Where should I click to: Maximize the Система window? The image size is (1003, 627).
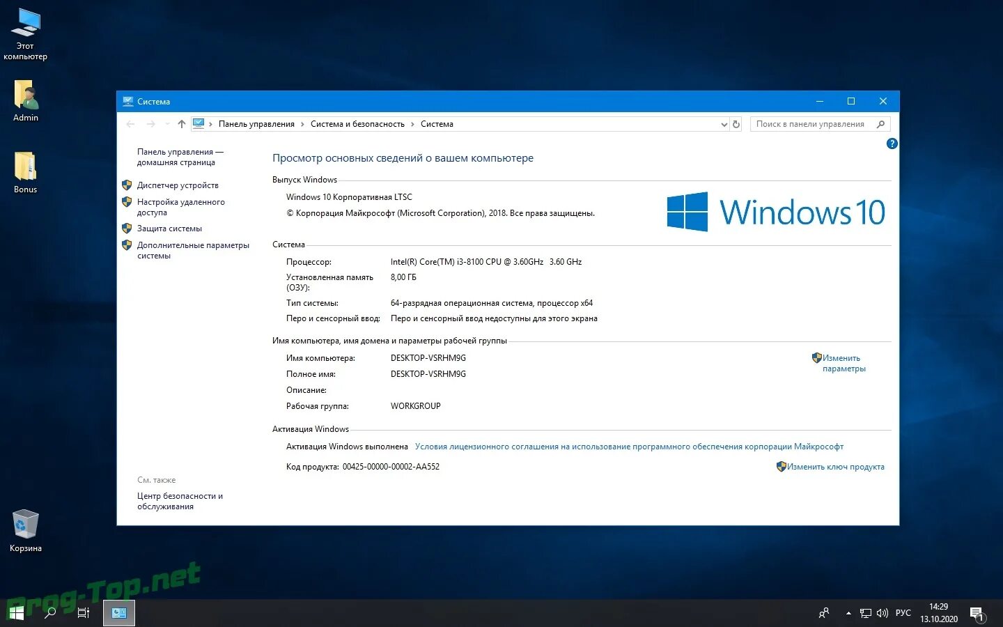(851, 101)
